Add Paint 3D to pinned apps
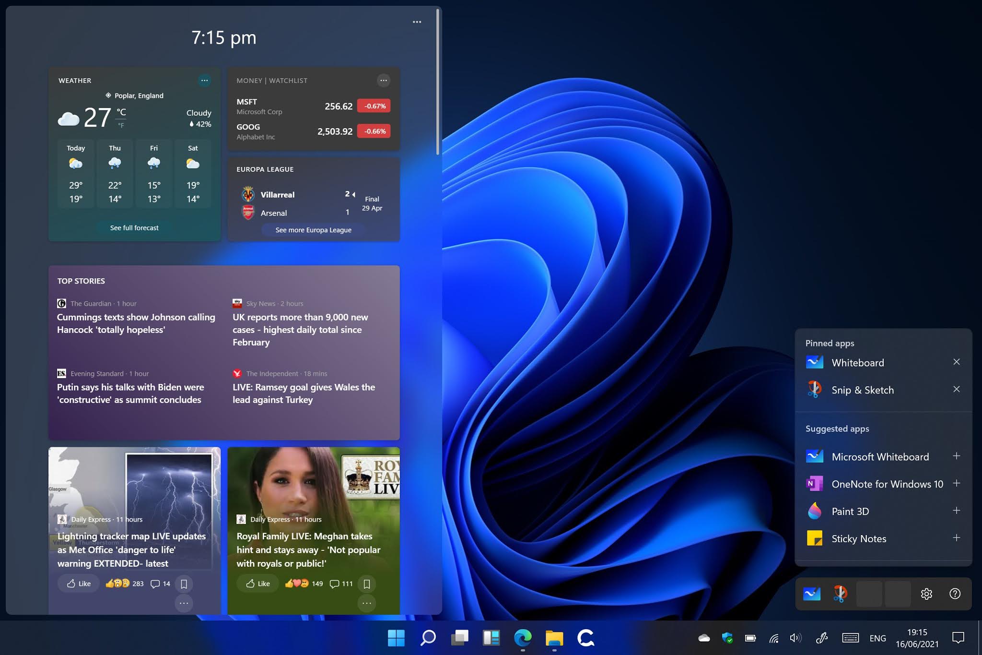The image size is (982, 655). click(956, 511)
